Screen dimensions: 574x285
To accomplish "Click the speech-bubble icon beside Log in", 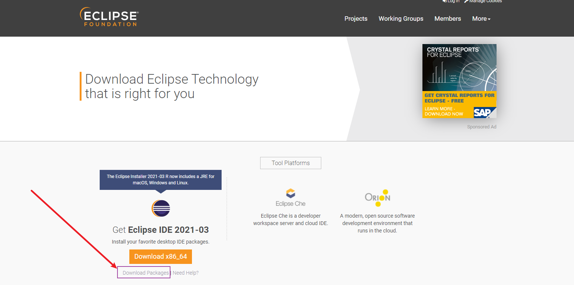I will click(444, 1).
